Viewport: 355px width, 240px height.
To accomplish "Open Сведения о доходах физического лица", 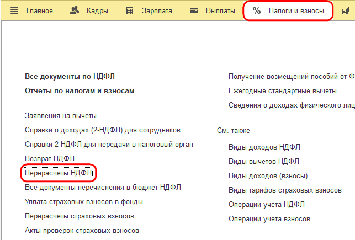I will click(x=292, y=105).
